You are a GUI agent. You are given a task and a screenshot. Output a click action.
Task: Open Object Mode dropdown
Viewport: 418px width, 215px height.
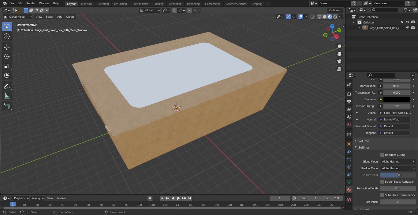point(18,17)
